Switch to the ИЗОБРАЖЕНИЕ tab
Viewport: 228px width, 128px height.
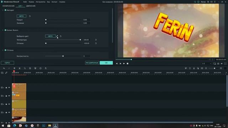point(9,6)
